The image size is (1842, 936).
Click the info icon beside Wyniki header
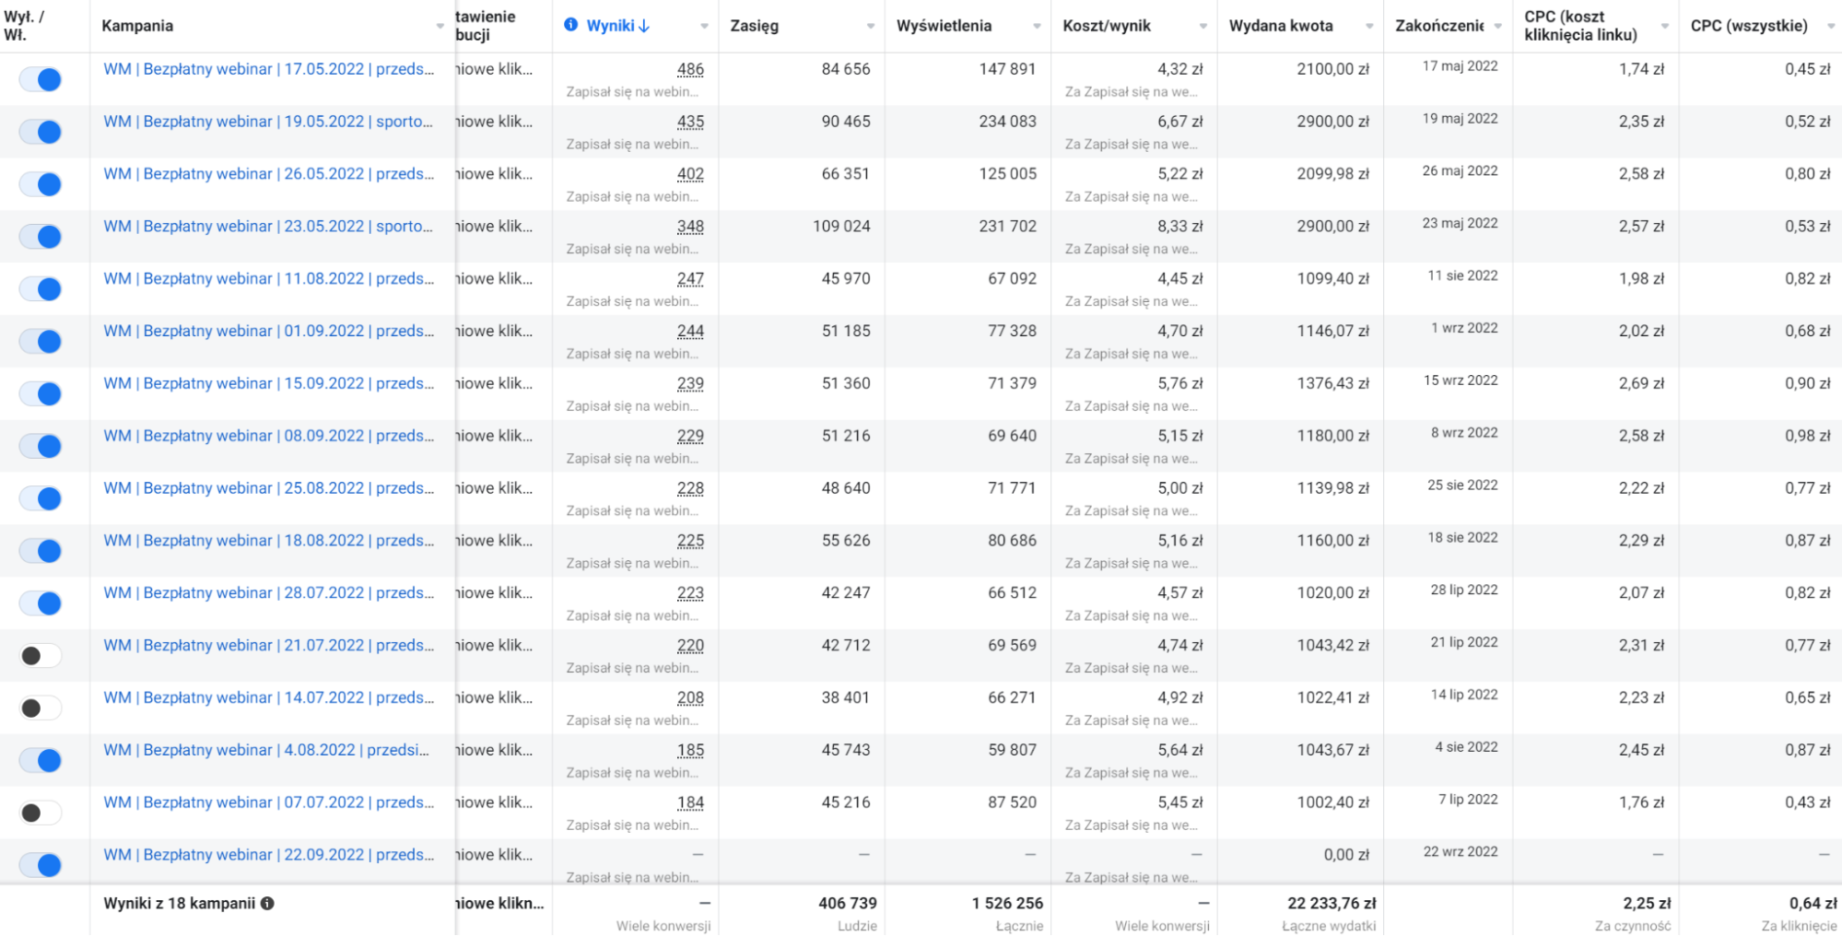pyautogui.click(x=571, y=25)
